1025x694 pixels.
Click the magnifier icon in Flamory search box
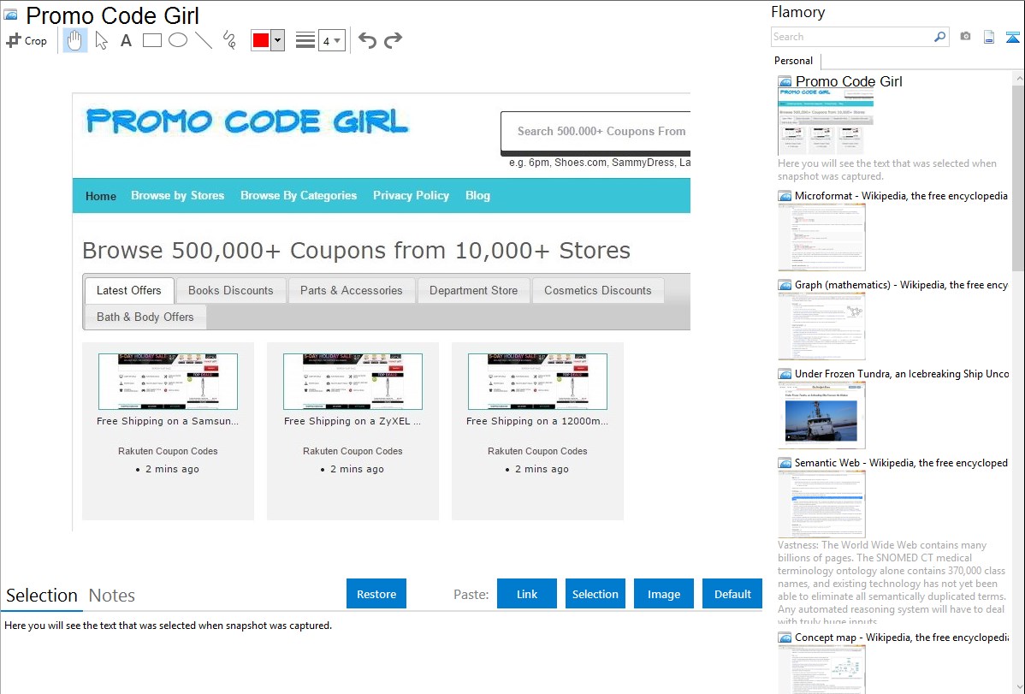pos(939,37)
